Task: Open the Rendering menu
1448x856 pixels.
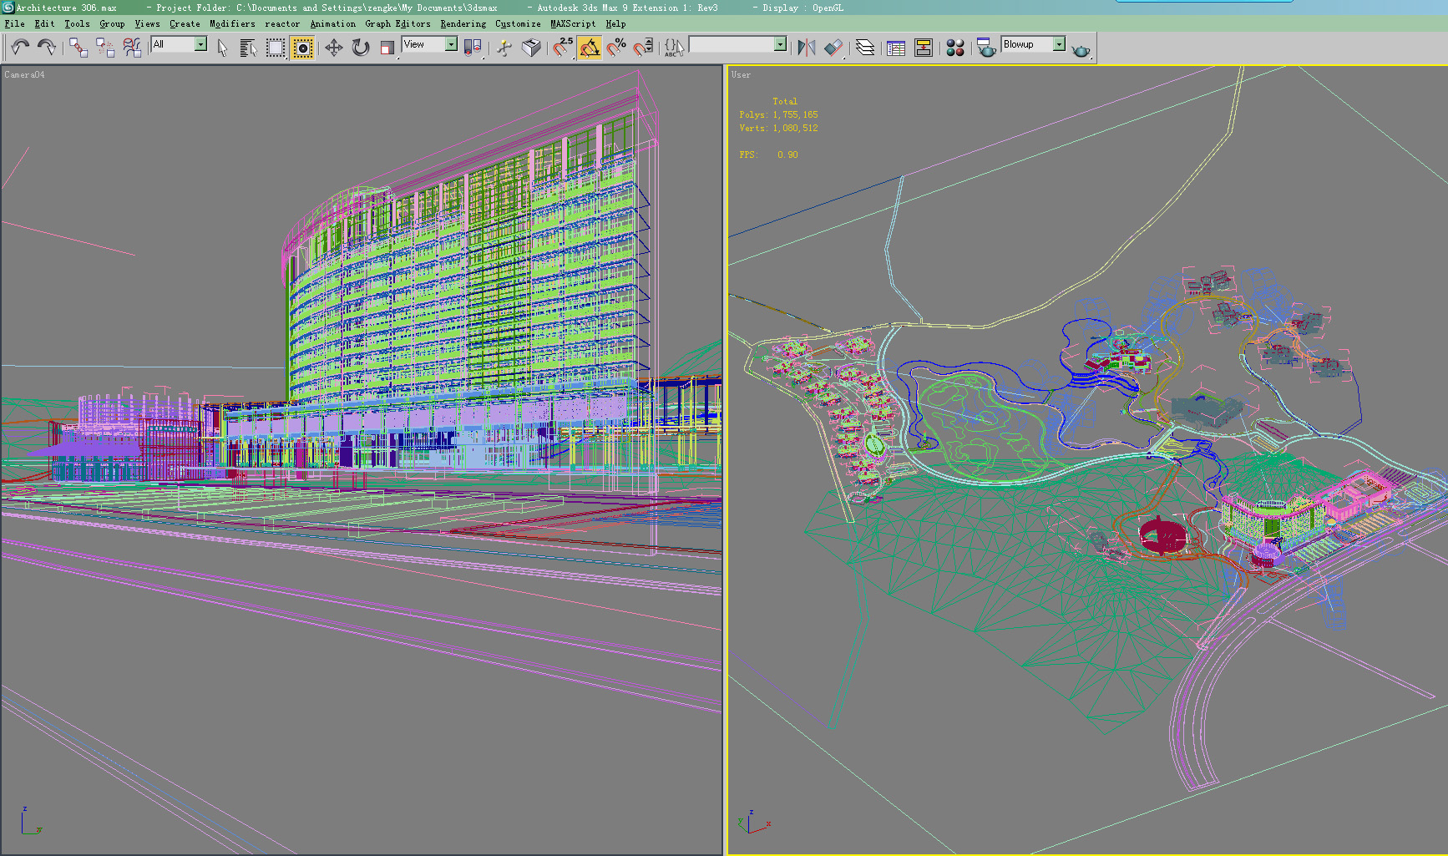Action: [463, 23]
